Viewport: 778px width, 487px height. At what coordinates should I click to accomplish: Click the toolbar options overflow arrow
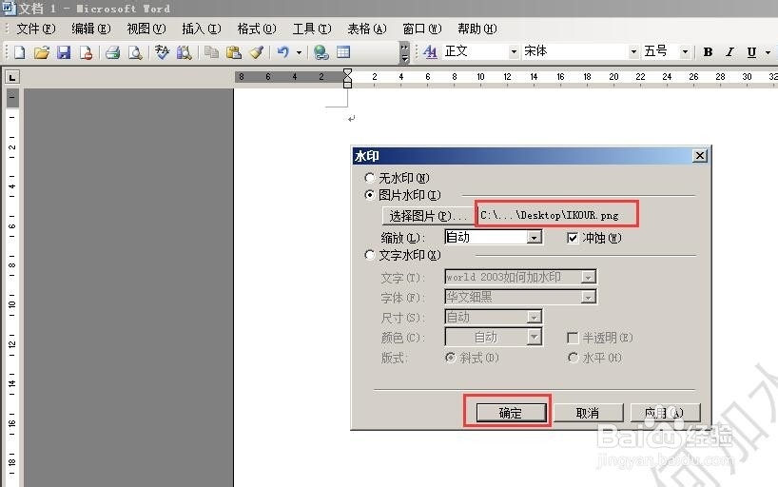point(404,52)
